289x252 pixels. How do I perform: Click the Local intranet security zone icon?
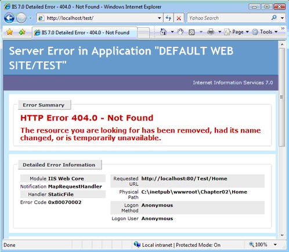click(x=137, y=245)
